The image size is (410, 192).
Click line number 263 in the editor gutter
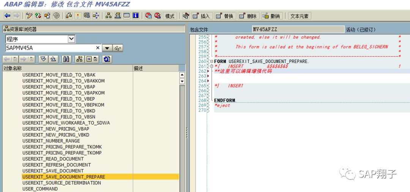(202, 76)
